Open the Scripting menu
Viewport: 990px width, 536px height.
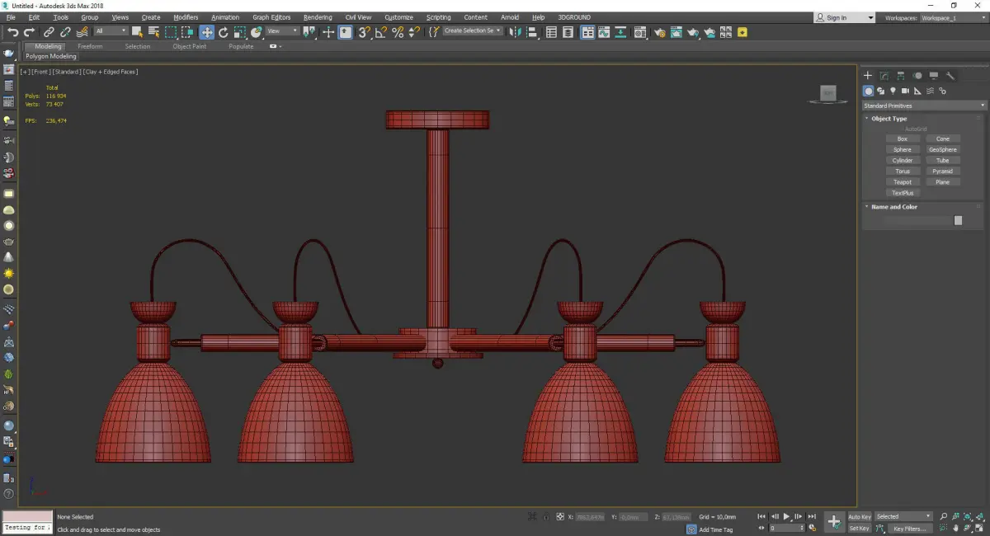[x=439, y=17]
